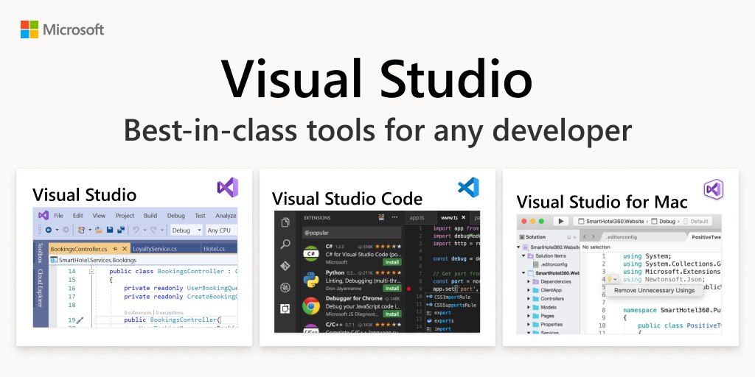Open the Any CPU platform dropdown

(222, 230)
